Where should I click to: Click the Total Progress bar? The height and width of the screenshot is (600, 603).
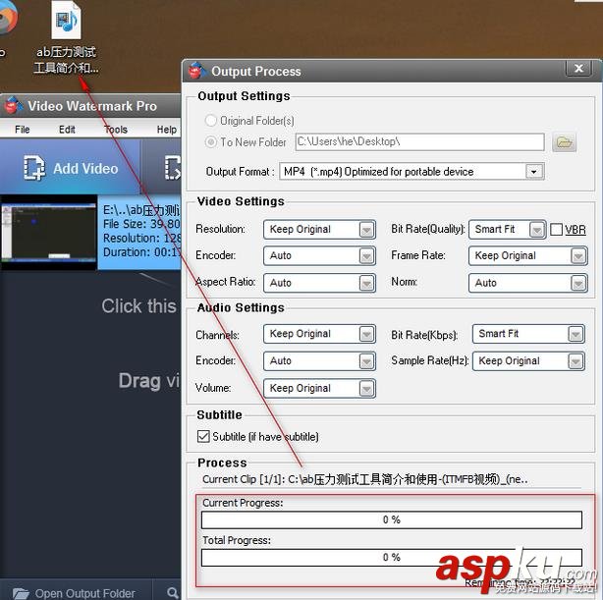click(x=392, y=558)
